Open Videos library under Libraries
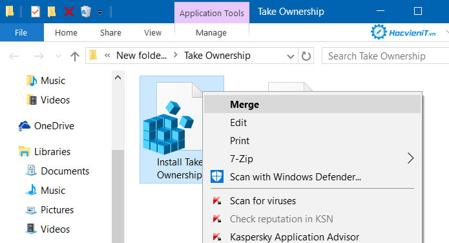 (48, 229)
